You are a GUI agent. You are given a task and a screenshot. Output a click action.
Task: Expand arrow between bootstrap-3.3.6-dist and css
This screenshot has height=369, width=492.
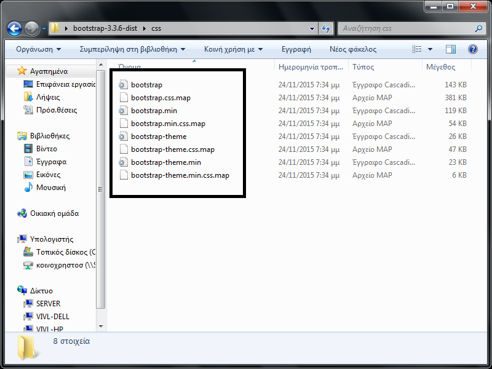[145, 28]
